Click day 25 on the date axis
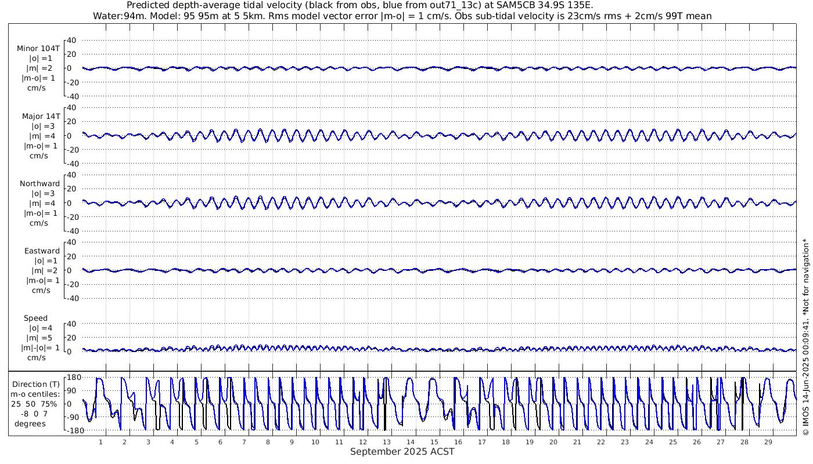The image size is (813, 464). [672, 442]
